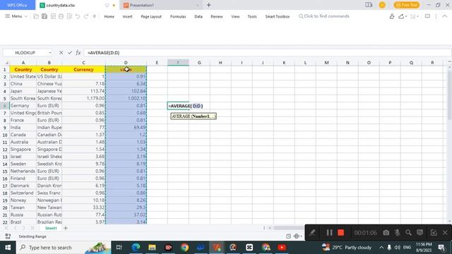Show hidden system tray icons
Viewport: 452px width, 254px height.
pos(381,248)
